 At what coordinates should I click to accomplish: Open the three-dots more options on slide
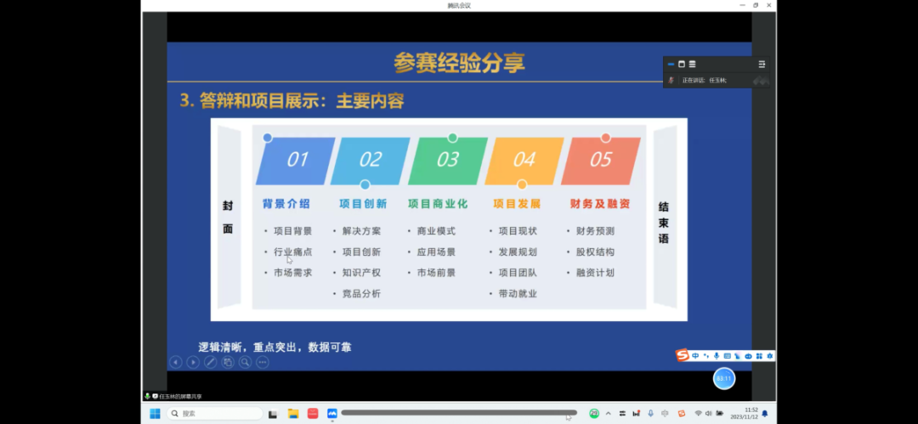(263, 362)
